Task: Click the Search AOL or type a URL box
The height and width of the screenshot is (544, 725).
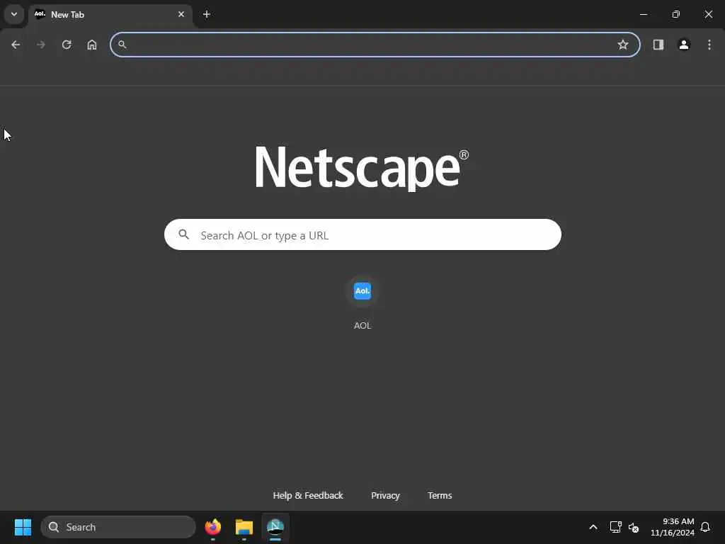Action: [362, 234]
